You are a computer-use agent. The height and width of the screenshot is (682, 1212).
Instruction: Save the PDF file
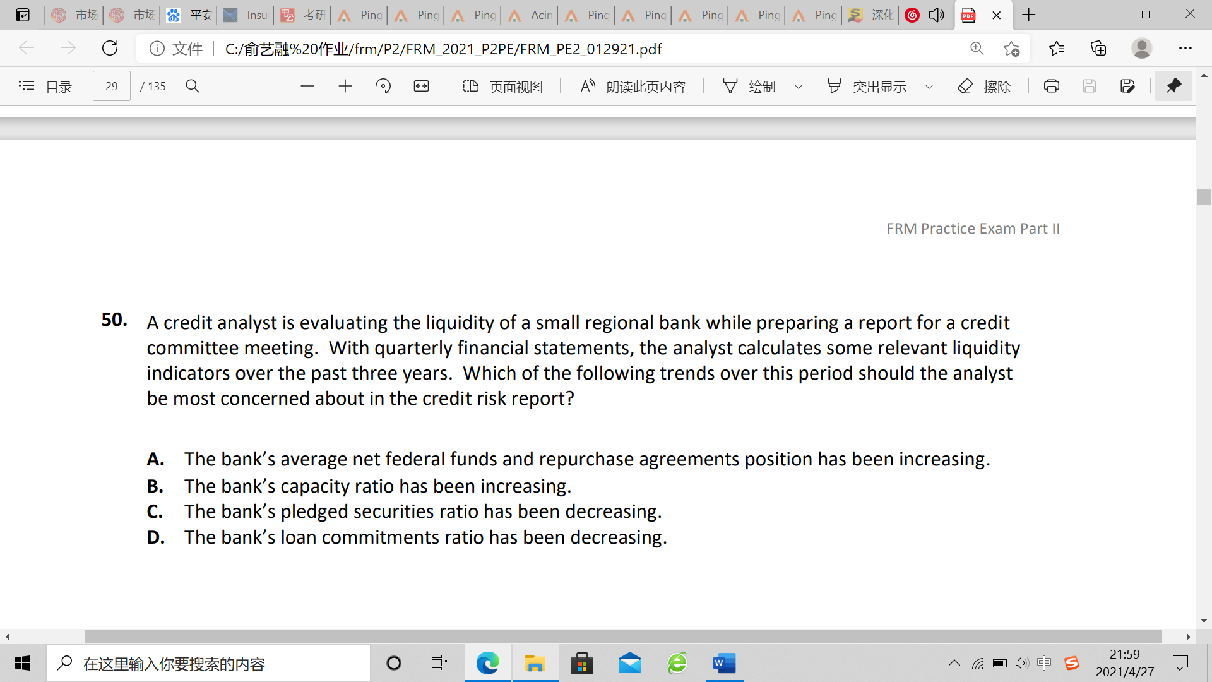[1090, 87]
